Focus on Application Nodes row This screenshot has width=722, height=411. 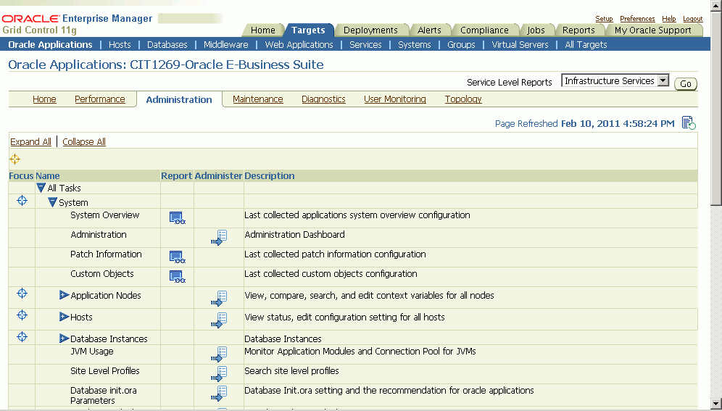[22, 293]
